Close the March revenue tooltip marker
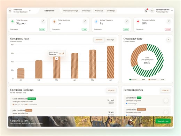The height and width of the screenshot is (136, 181). [57, 59]
